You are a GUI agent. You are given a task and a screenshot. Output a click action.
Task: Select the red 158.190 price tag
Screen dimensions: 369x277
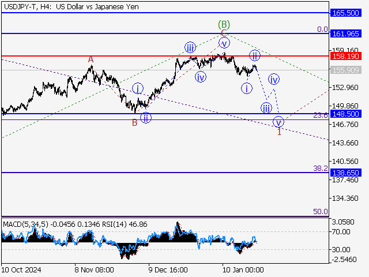pos(346,57)
